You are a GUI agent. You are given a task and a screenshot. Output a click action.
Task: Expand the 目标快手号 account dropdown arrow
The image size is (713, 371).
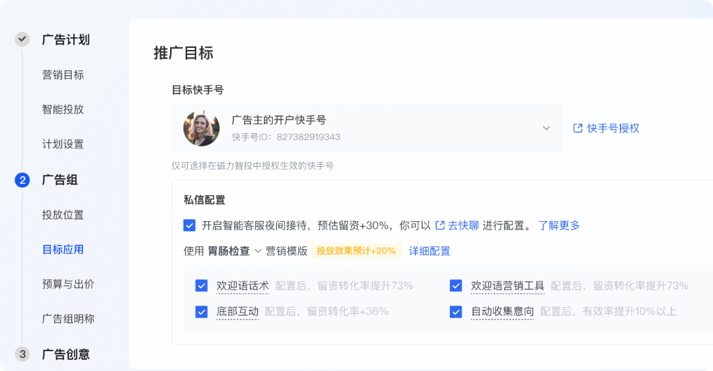click(x=546, y=128)
